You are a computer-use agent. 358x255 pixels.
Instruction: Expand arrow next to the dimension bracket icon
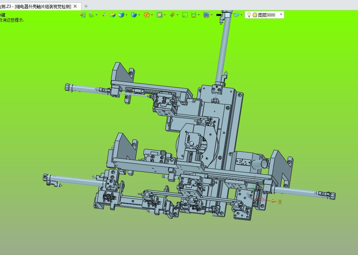[x=199, y=15]
